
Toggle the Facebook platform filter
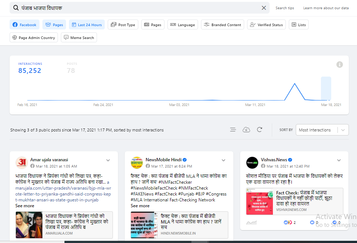pos(25,25)
